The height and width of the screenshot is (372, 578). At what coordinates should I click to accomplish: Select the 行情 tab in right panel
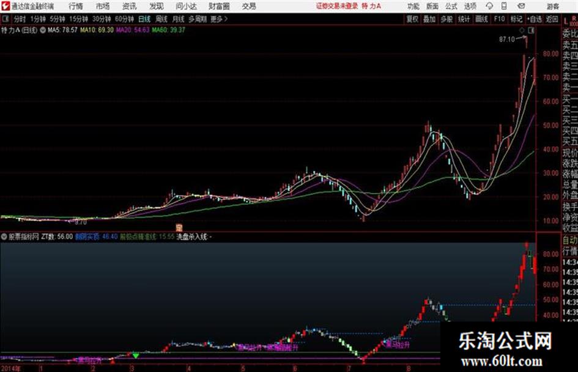570,252
